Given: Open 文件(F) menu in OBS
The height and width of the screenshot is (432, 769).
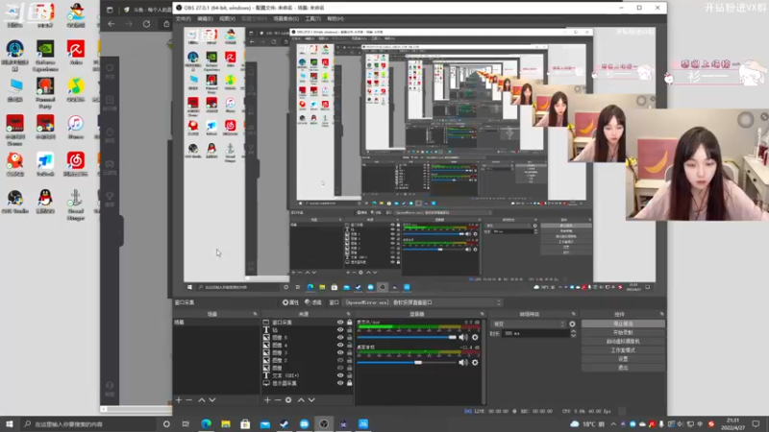Looking at the screenshot, I should click(x=183, y=18).
